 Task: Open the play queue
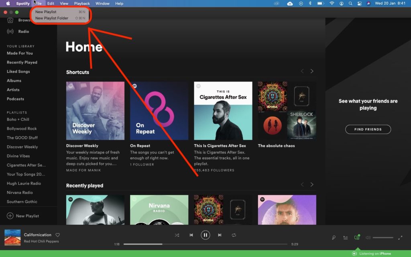coord(345,237)
